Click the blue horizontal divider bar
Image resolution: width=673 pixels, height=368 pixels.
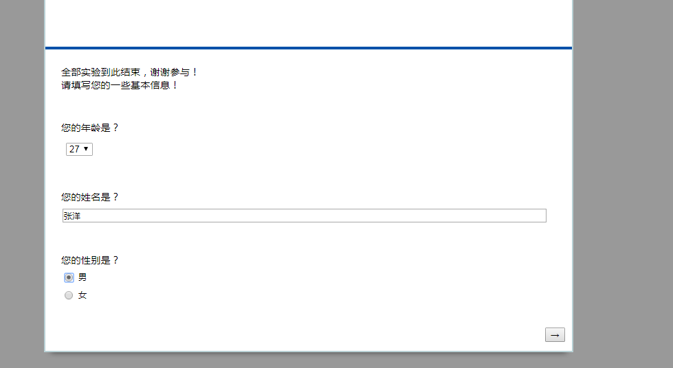tap(309, 48)
